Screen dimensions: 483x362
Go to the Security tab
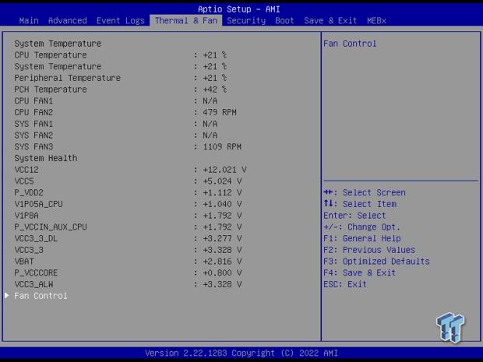pyautogui.click(x=246, y=20)
